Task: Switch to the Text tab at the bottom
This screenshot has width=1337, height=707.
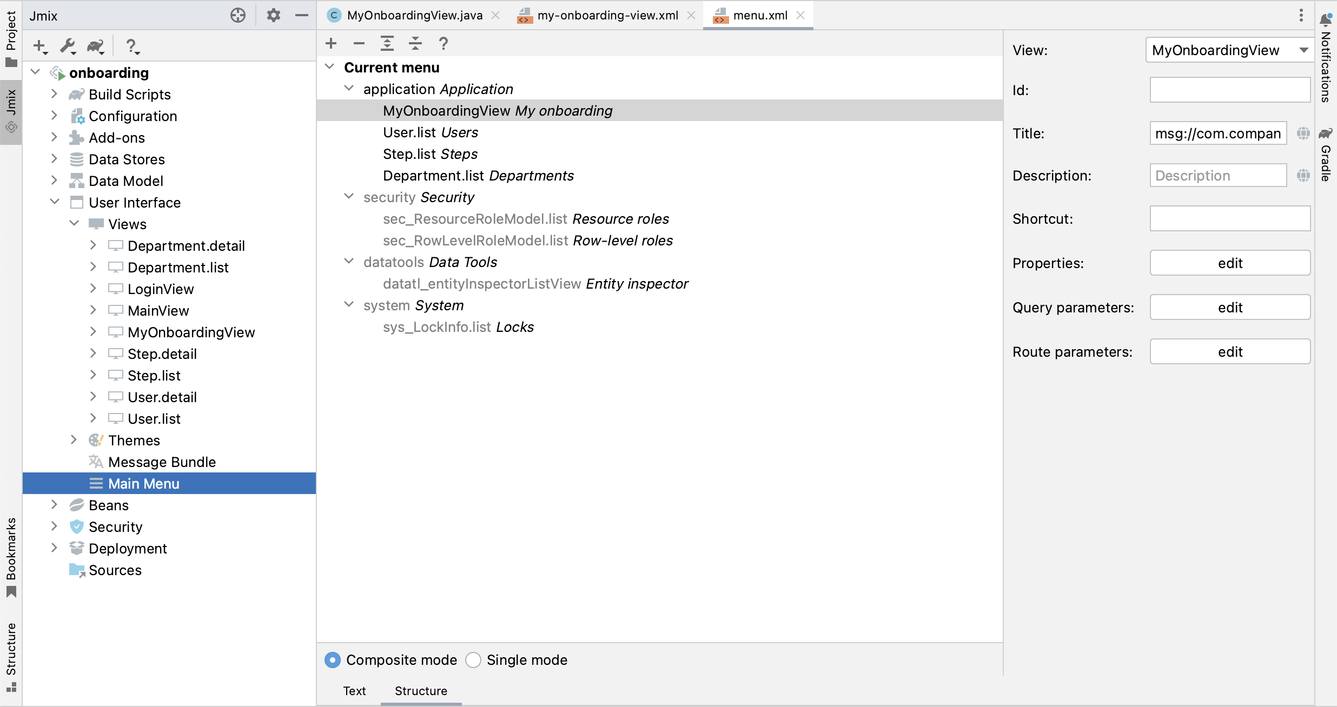Action: coord(354,691)
